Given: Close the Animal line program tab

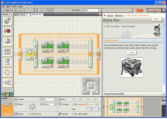Looking at the screenshot, I should (x=100, y=14).
